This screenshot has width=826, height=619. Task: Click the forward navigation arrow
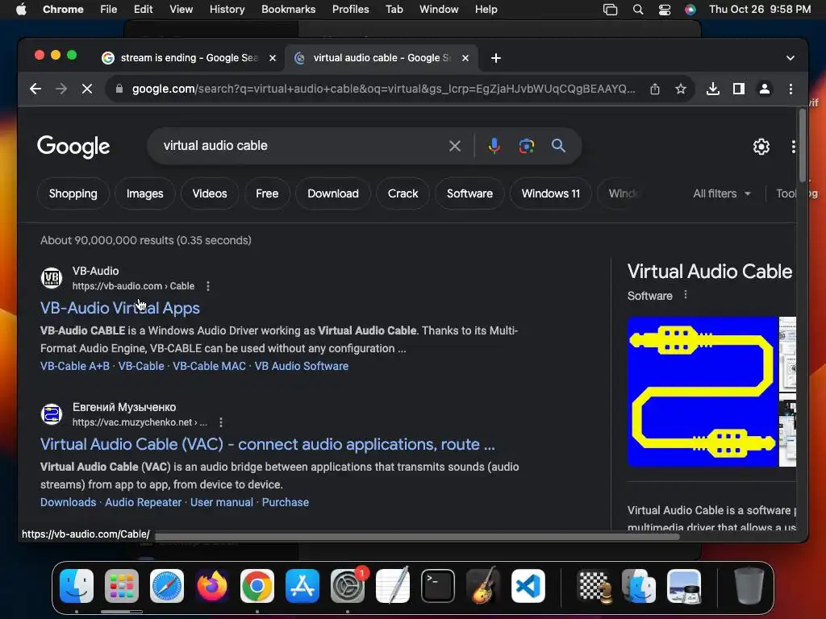pyautogui.click(x=61, y=89)
